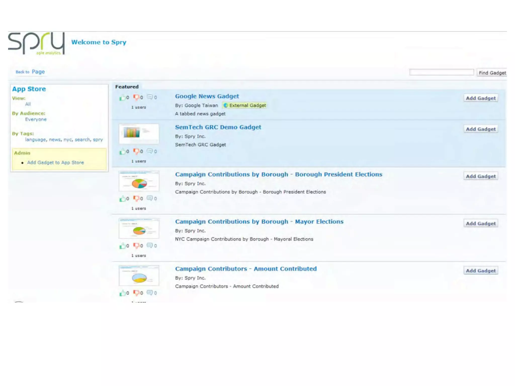Thumbs up the Google News Gadget

(x=122, y=98)
